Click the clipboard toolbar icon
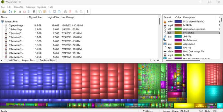This screenshot has width=223, height=112. [x=45, y=12]
